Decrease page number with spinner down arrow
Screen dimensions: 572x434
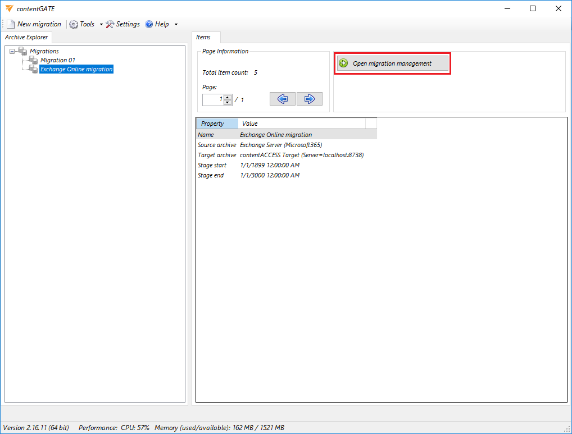228,102
